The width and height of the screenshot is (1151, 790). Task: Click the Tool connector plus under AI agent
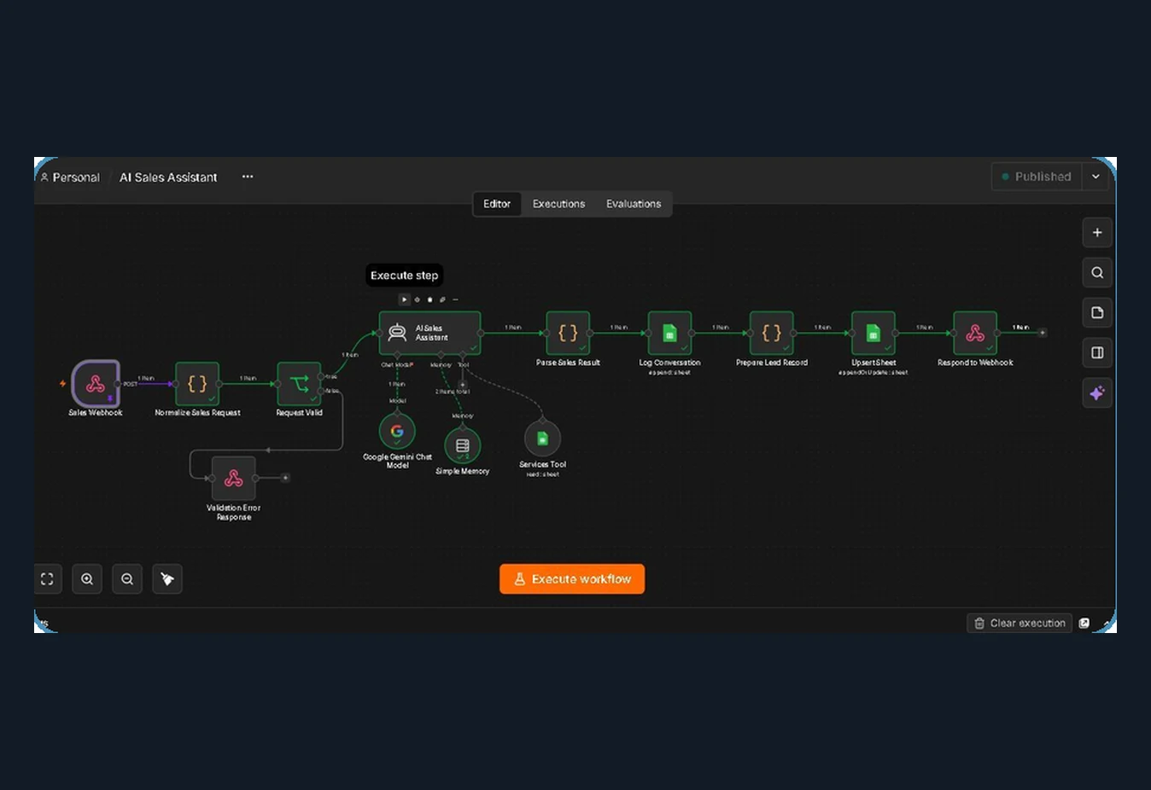463,385
